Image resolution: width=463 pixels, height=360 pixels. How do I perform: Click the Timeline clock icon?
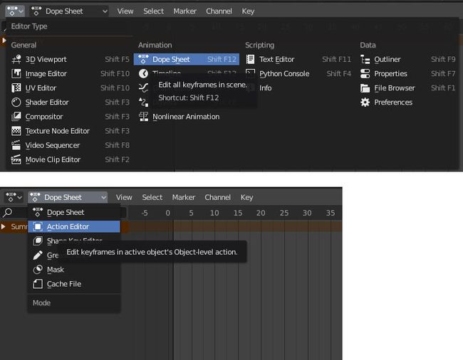[143, 73]
